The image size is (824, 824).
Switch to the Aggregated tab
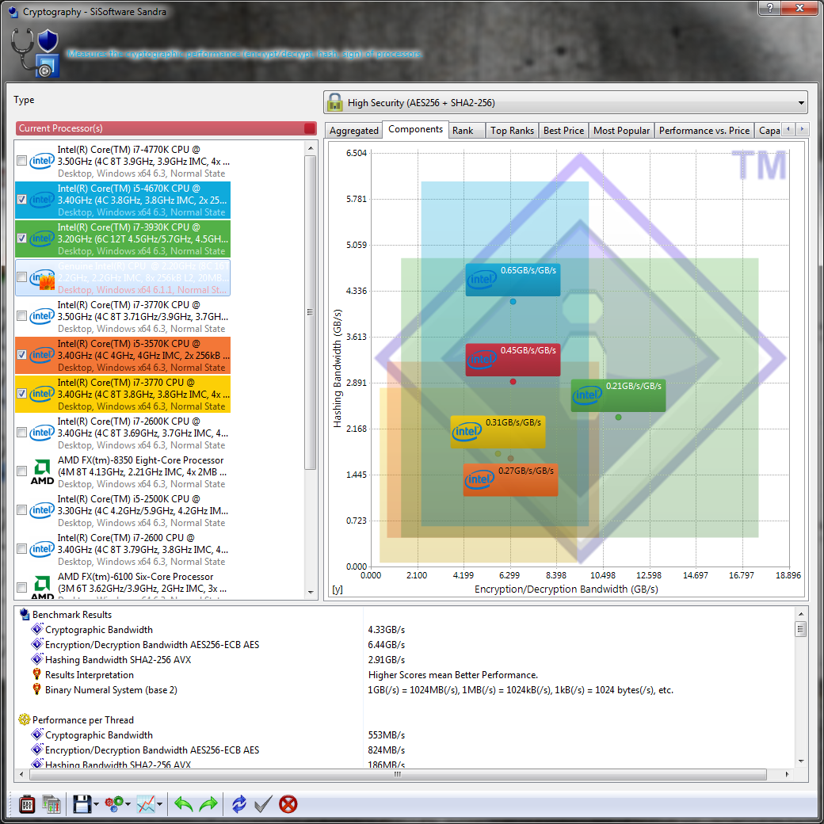353,131
